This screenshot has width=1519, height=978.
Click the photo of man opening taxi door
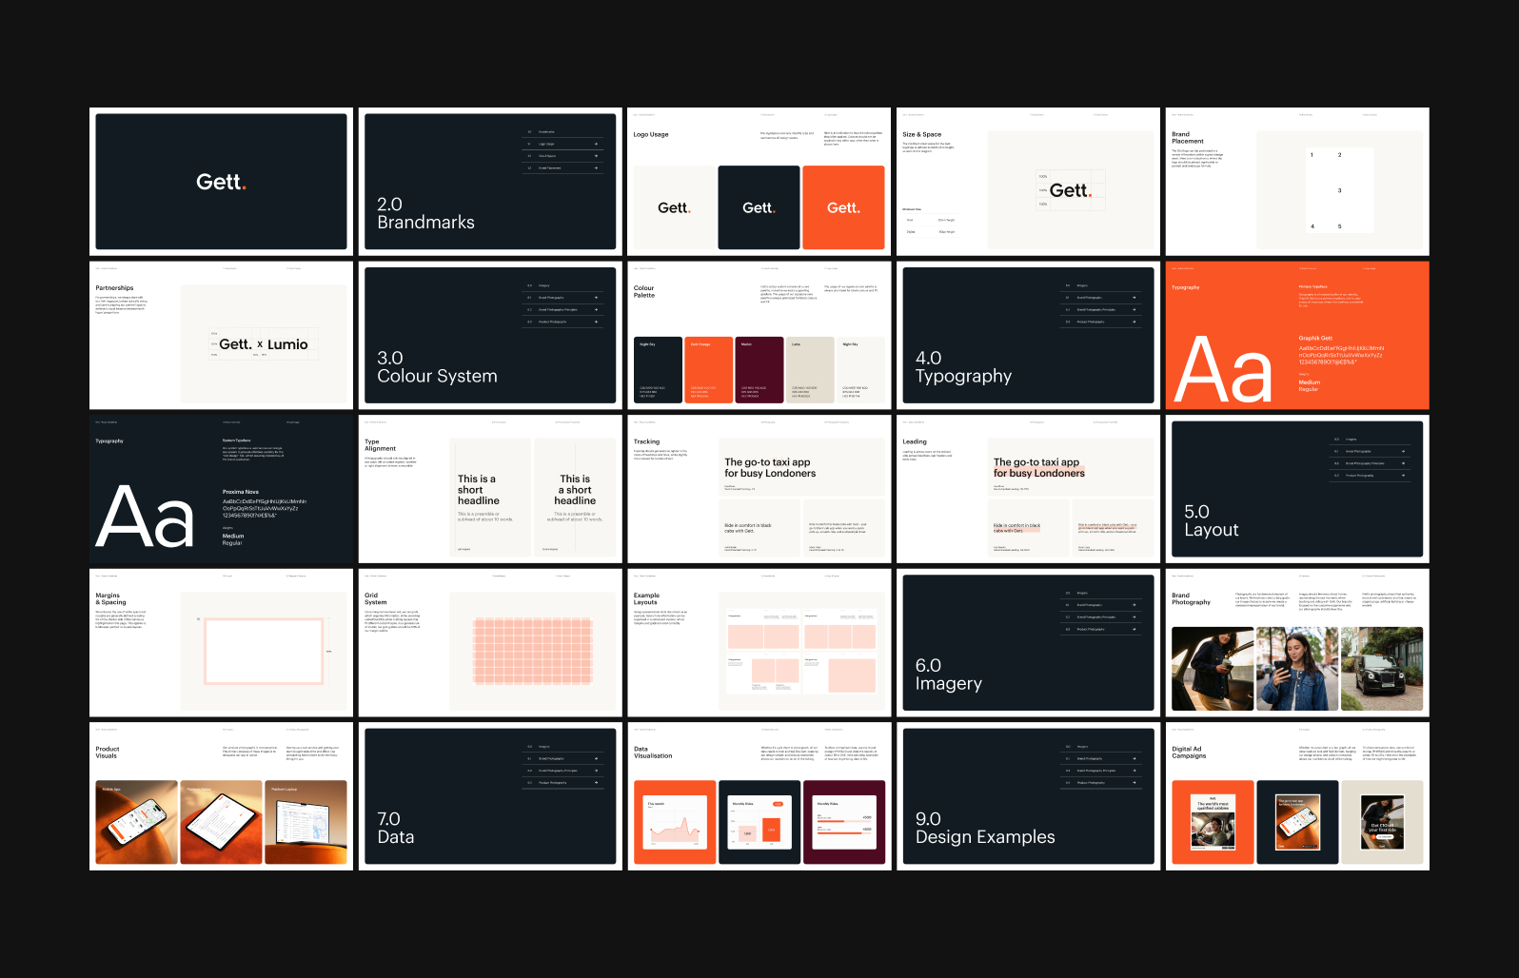click(x=1213, y=669)
